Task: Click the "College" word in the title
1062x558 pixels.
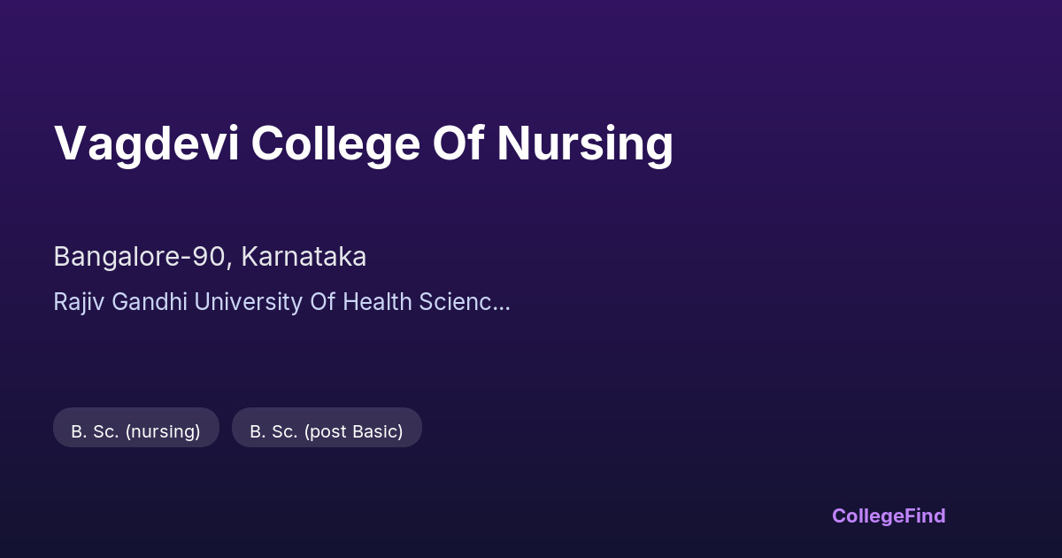Action: coord(335,143)
